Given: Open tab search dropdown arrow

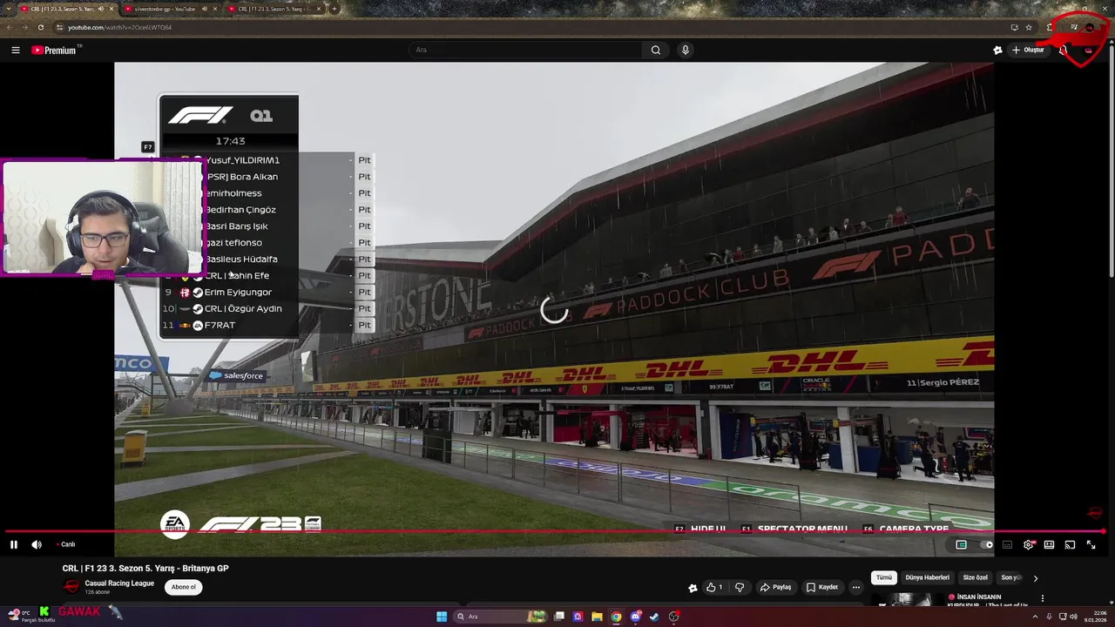Looking at the screenshot, I should click(9, 9).
